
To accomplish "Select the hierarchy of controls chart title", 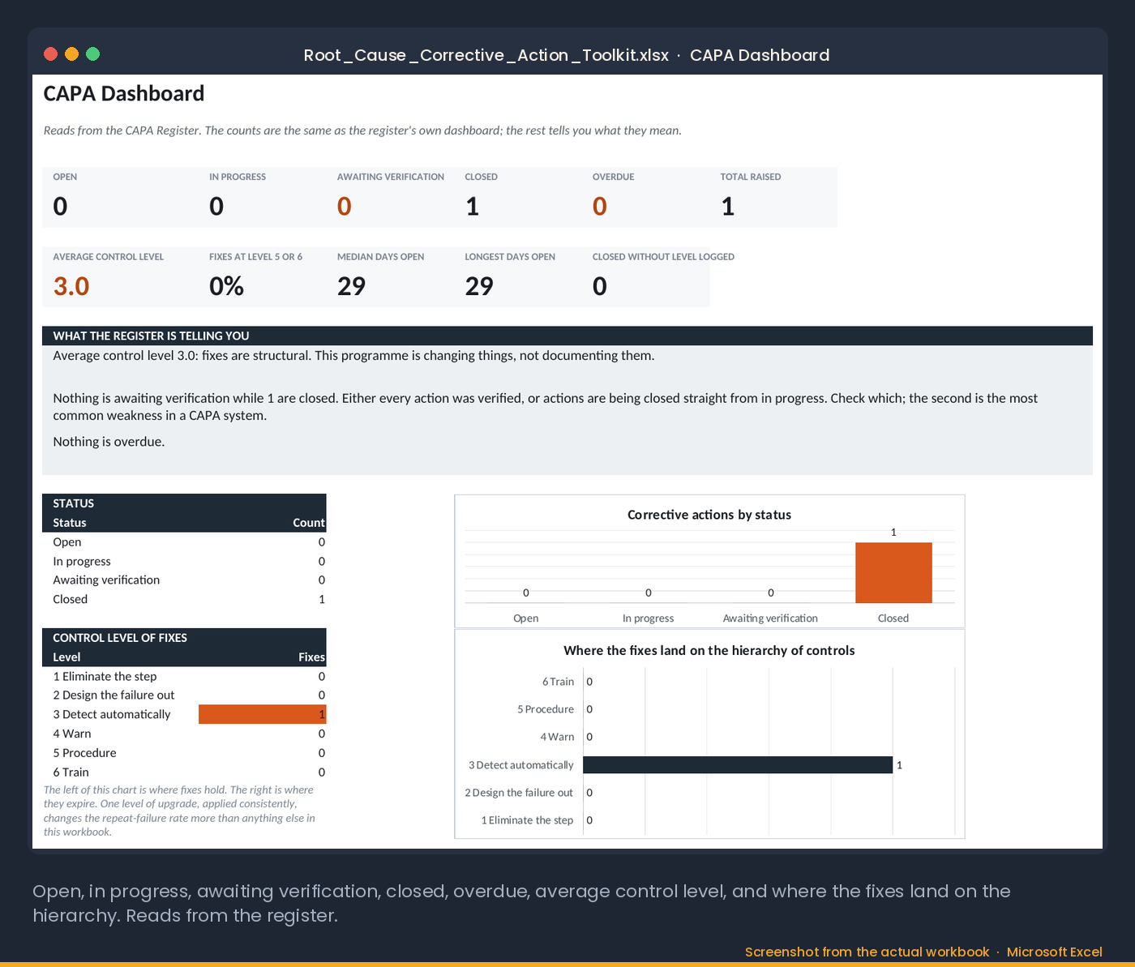I will pyautogui.click(x=709, y=651).
